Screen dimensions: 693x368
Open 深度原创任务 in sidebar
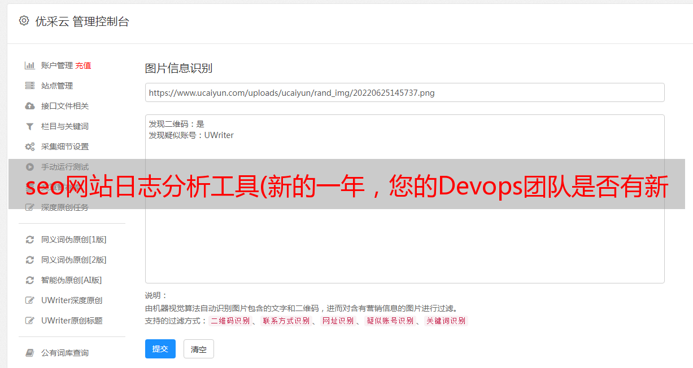coord(65,207)
